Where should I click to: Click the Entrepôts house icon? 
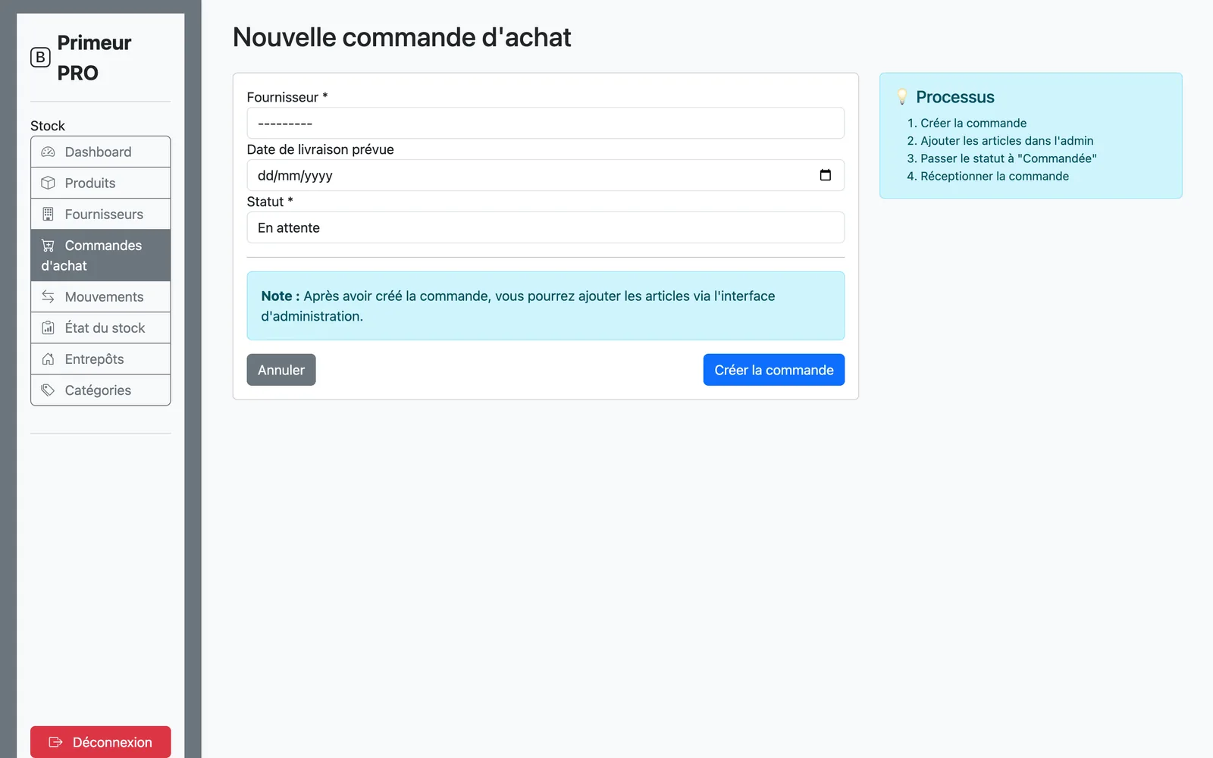coord(48,359)
